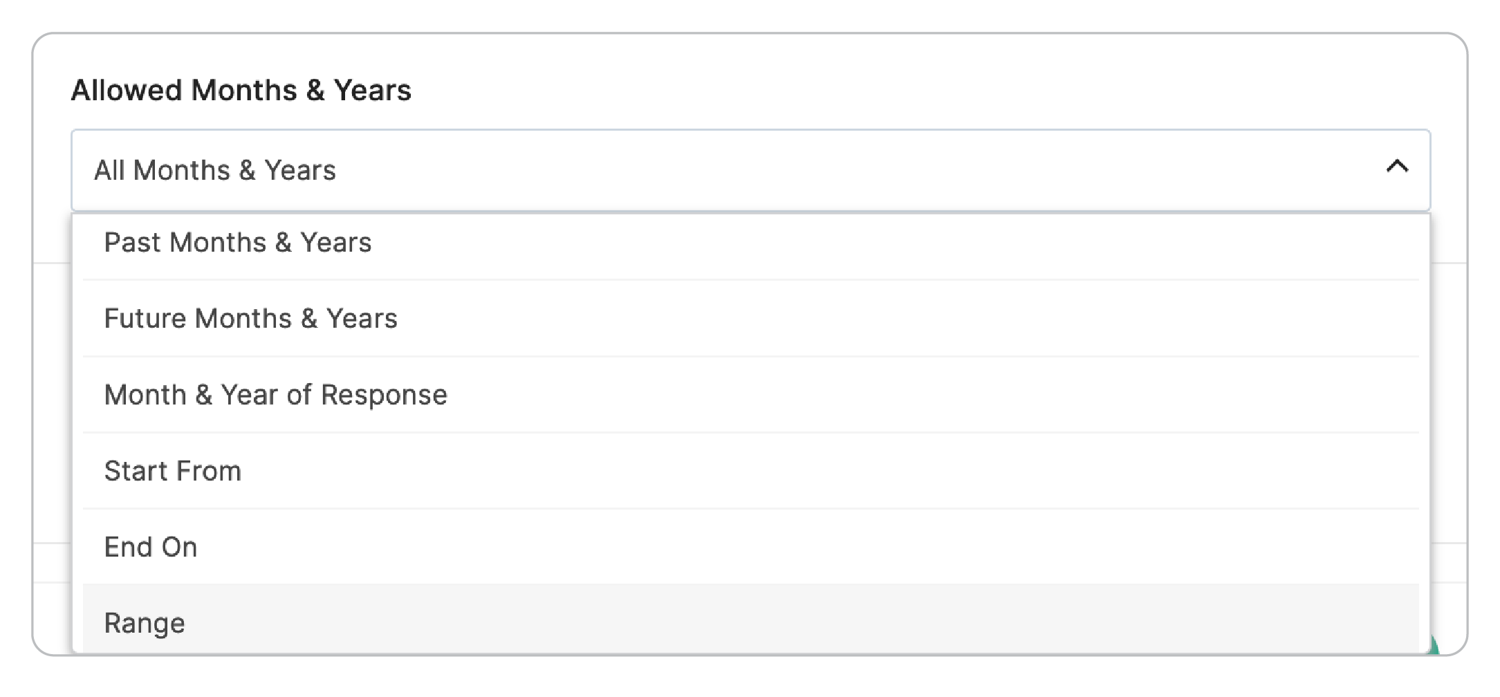Click the 'Allowed Months & Years' heading
1500x697 pixels.
(241, 91)
